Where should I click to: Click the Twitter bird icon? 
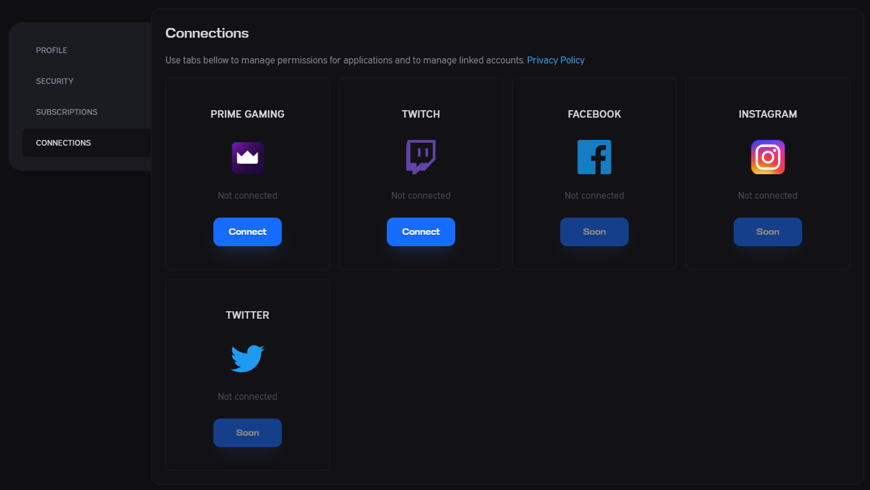[x=248, y=359]
